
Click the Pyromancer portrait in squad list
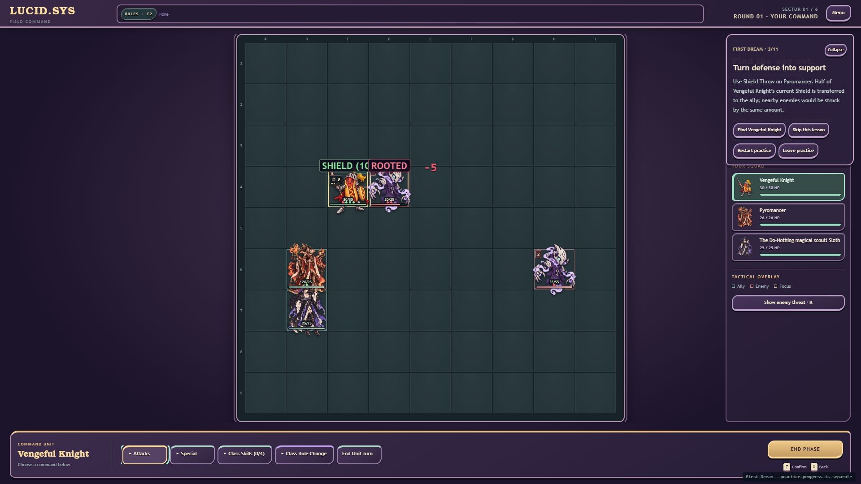[745, 217]
